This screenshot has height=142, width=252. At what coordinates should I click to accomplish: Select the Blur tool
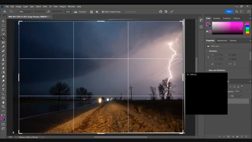point(3,77)
